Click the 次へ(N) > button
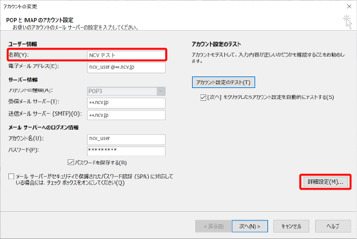Viewport: 357px width, 239px height. (x=250, y=226)
